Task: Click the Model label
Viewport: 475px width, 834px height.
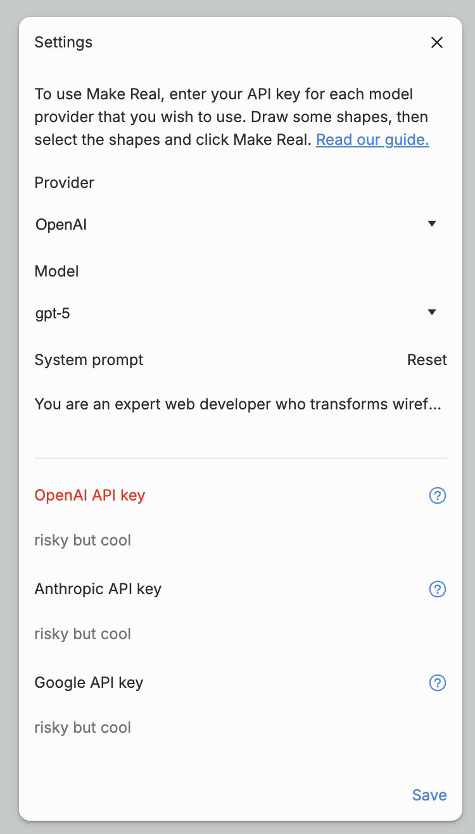Action: click(57, 271)
